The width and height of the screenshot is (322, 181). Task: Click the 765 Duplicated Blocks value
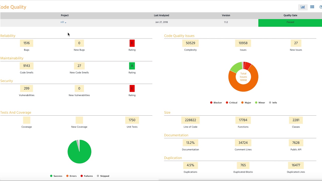pyautogui.click(x=243, y=165)
